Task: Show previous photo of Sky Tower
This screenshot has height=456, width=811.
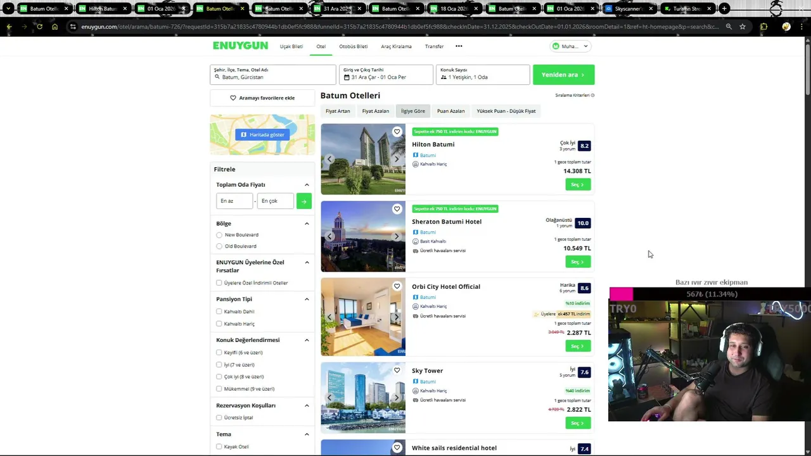Action: tap(329, 398)
